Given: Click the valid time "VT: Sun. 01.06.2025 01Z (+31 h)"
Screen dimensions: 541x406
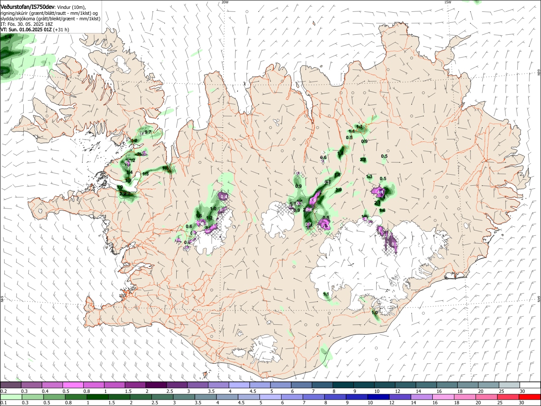Looking at the screenshot, I should [35, 30].
